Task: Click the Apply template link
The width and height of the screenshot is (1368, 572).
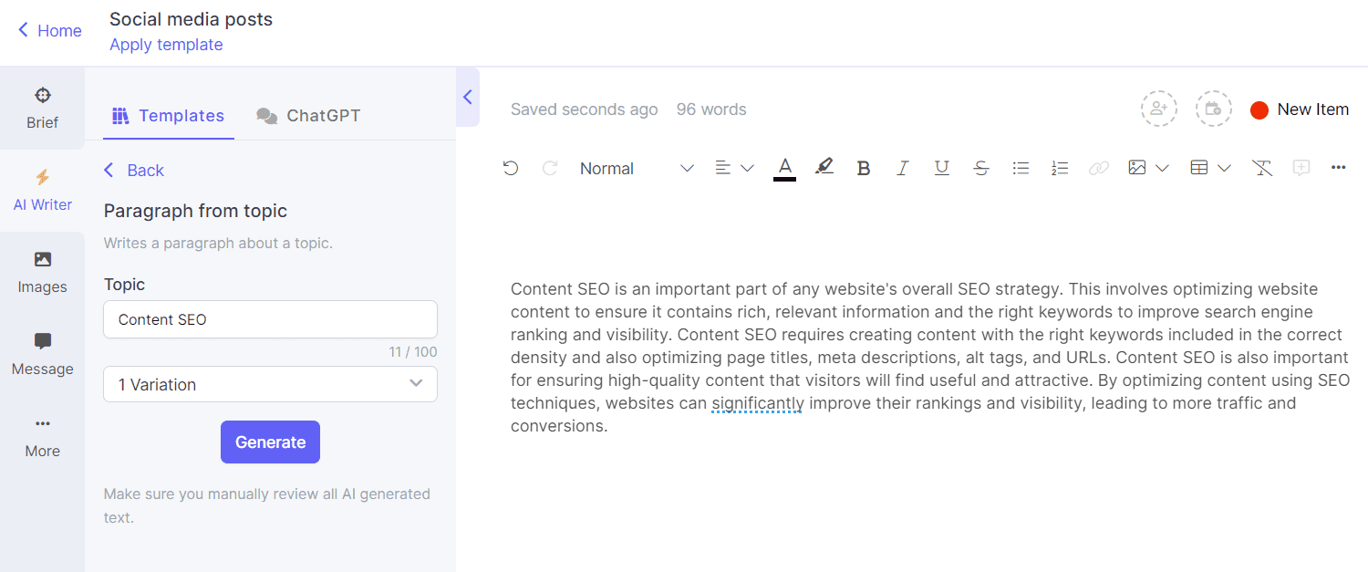Action: click(x=166, y=45)
